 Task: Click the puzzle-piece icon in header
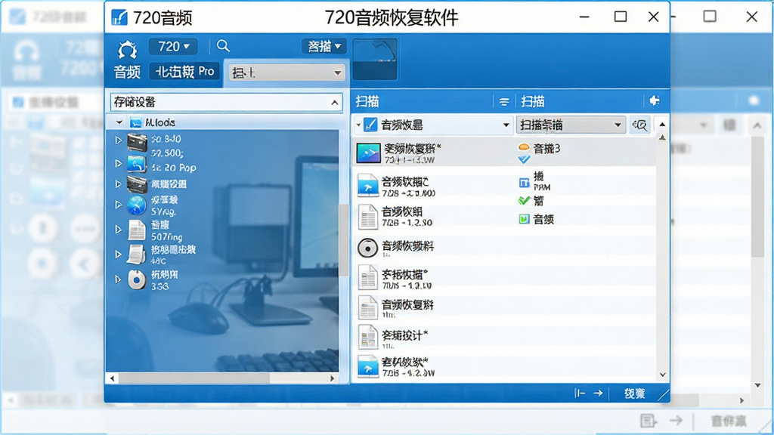point(655,100)
